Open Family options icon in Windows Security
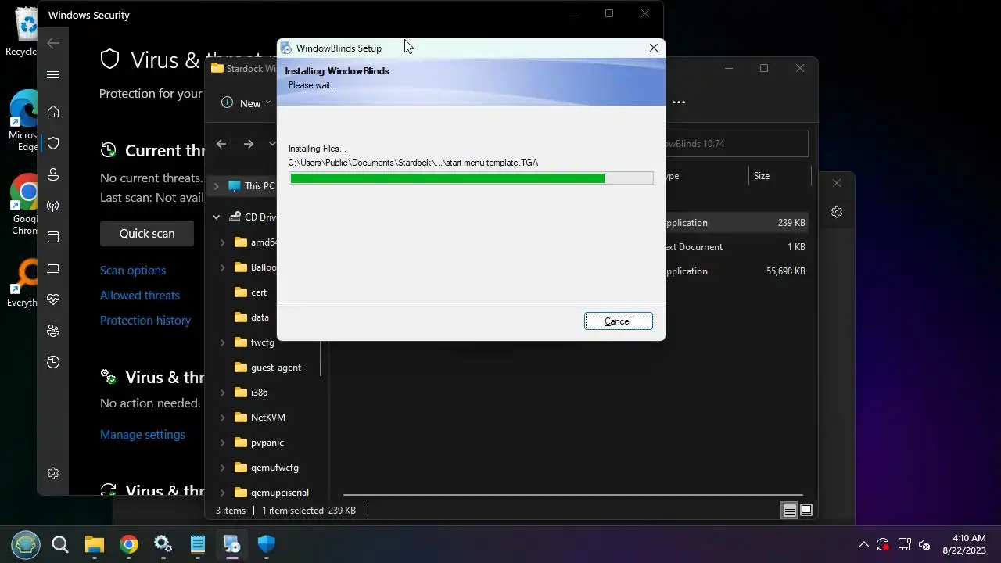 click(x=53, y=331)
